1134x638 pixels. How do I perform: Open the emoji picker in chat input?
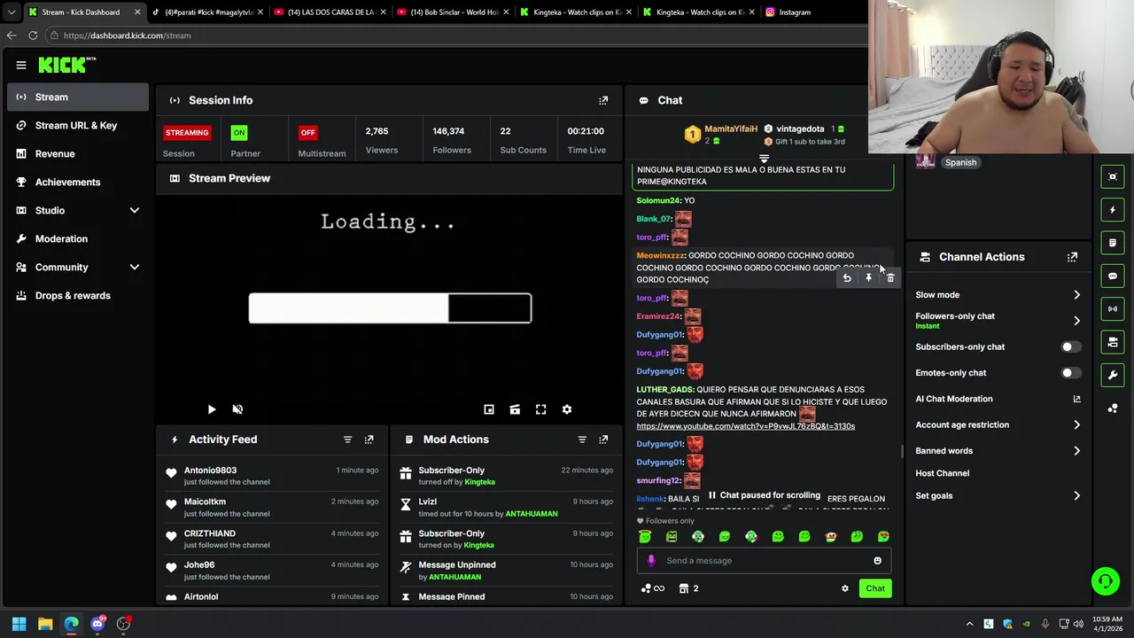(x=878, y=560)
